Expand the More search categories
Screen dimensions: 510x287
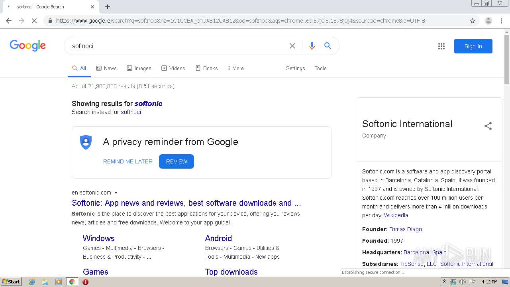point(235,68)
